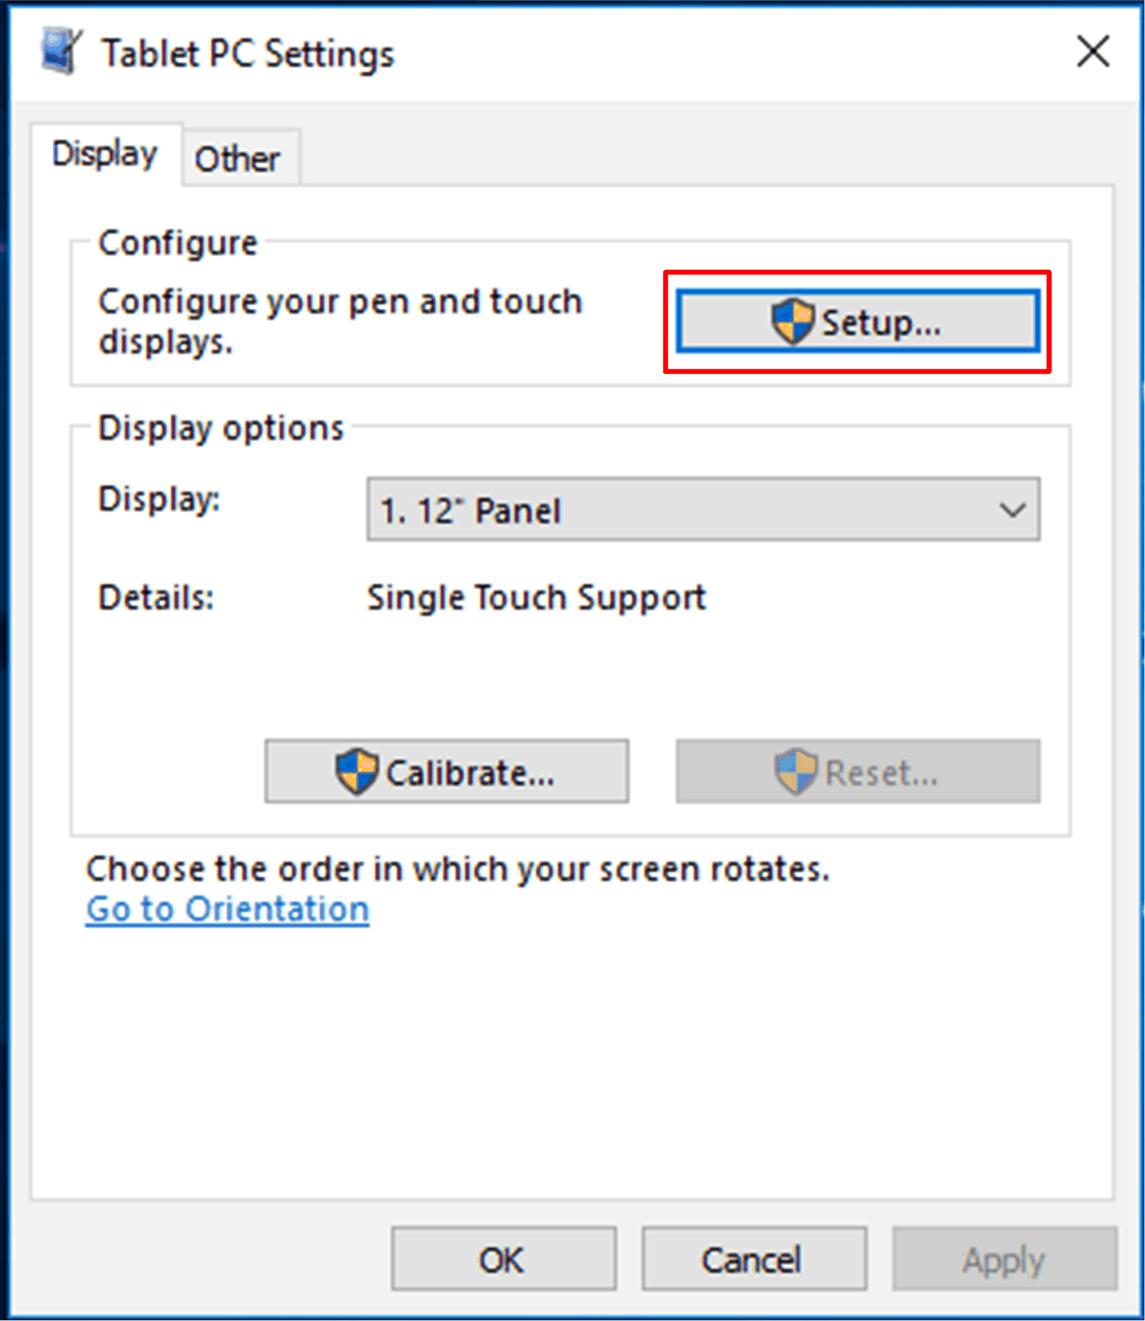Click the disabled Apply button
This screenshot has height=1321, width=1145.
point(1004,1259)
